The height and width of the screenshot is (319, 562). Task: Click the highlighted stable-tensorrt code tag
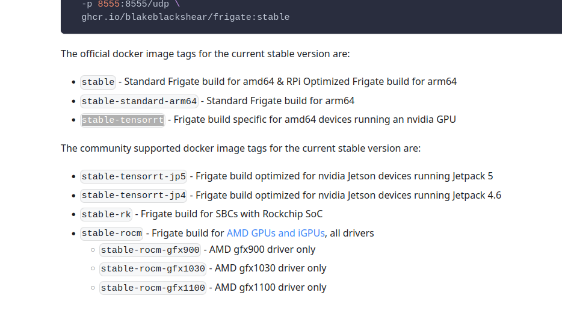[123, 120]
